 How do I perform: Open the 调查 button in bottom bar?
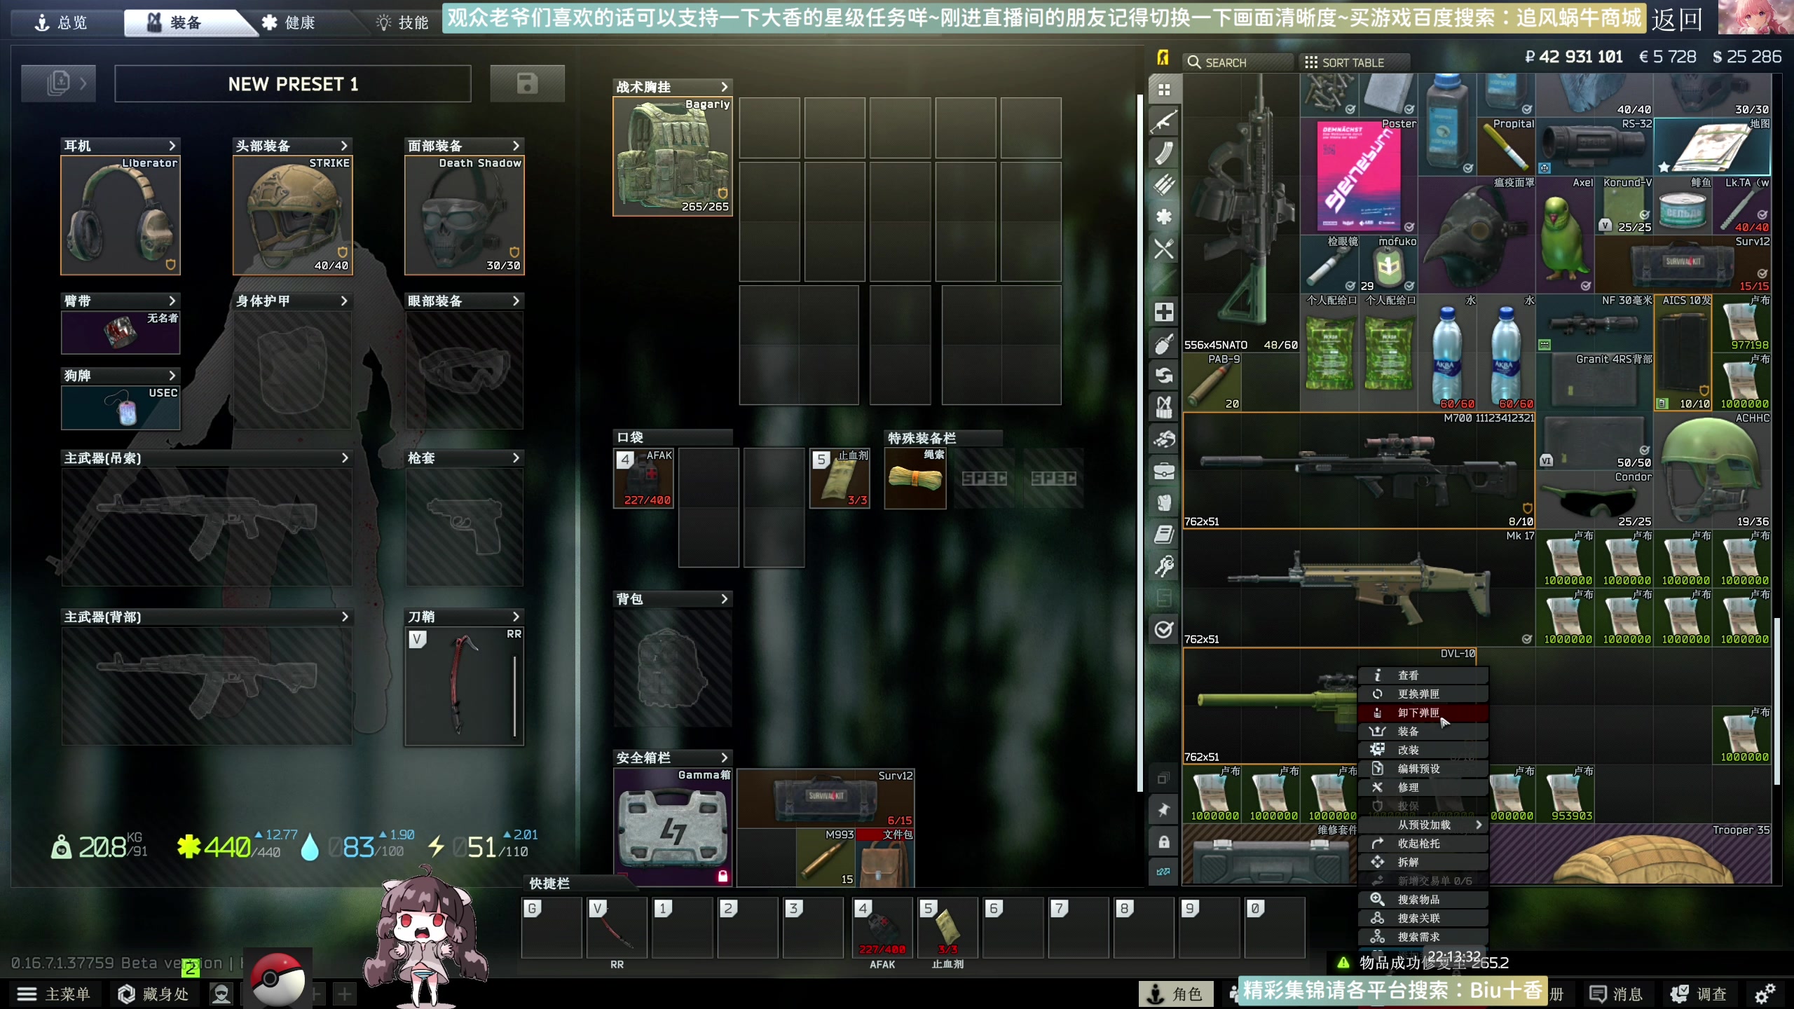(1700, 994)
